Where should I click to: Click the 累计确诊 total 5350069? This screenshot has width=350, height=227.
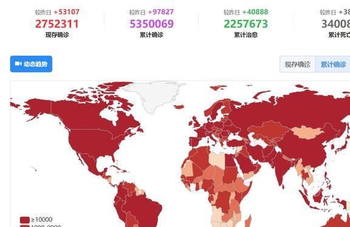coord(151,24)
